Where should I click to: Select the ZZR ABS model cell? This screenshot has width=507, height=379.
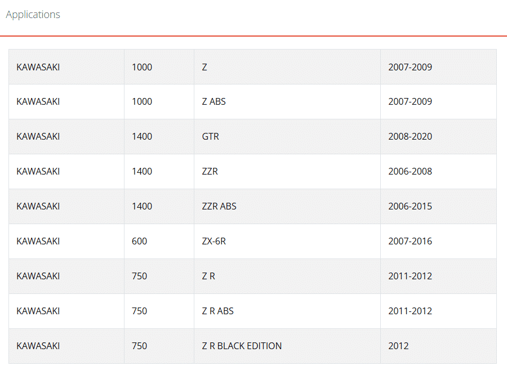(x=219, y=206)
